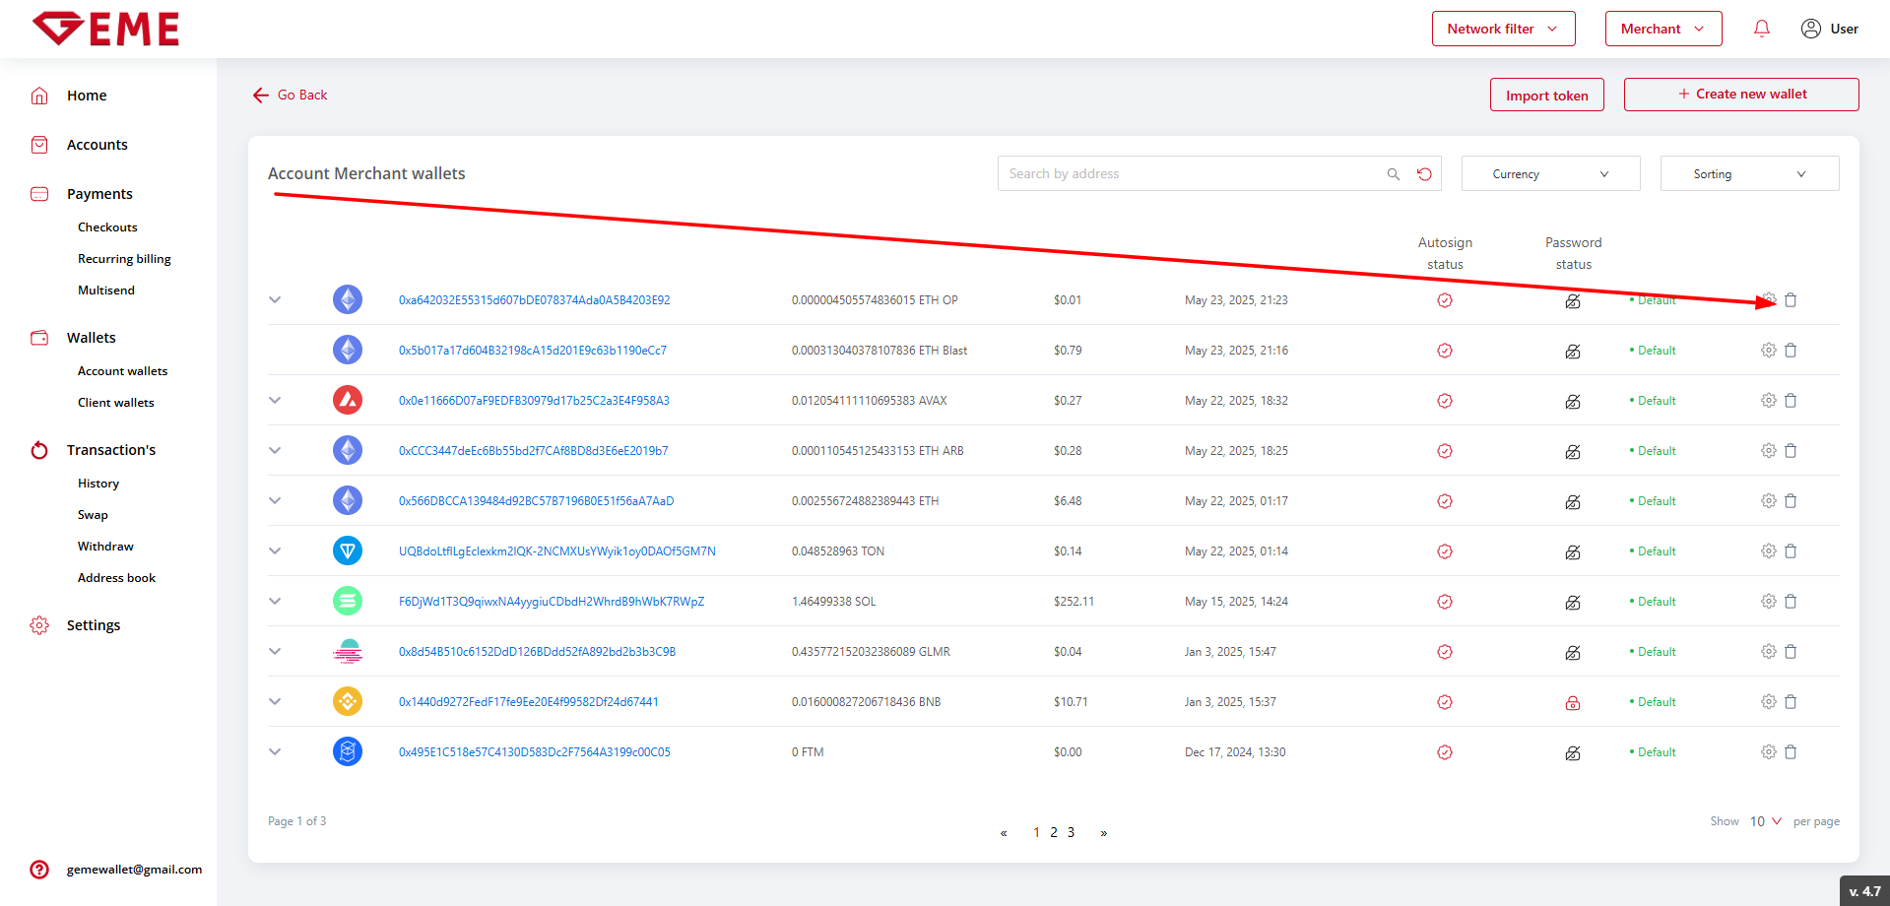Delete the FTM wallet via trash icon
The height and width of the screenshot is (906, 1890).
tap(1791, 752)
